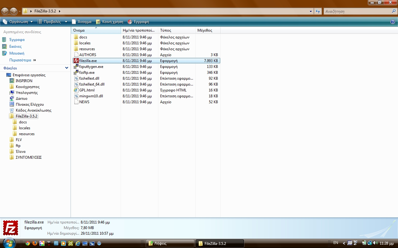Select Επιφάνεια εργασίας in folder tree
Viewport: 398px width, 248px height.
pos(29,75)
